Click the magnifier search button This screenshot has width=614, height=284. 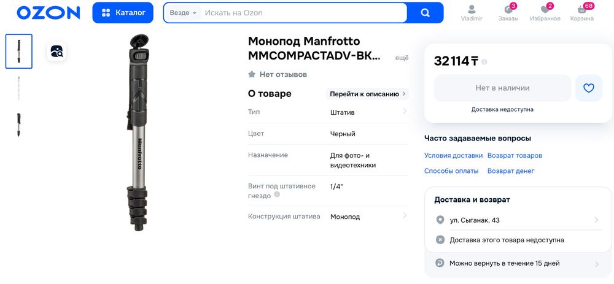[x=426, y=13]
